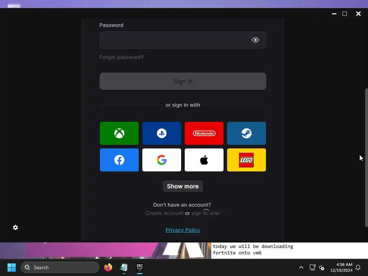Open the Windows Start menu
This screenshot has height=276, width=368.
[12, 267]
